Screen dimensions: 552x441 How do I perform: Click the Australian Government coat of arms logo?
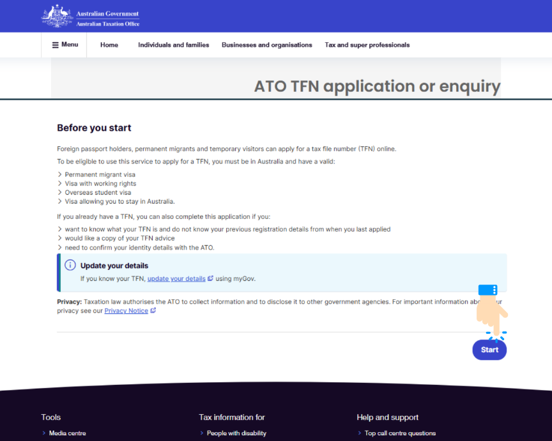tap(57, 16)
